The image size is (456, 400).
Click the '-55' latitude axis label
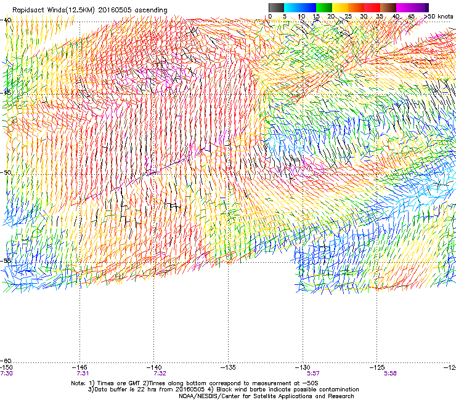pos(6,260)
